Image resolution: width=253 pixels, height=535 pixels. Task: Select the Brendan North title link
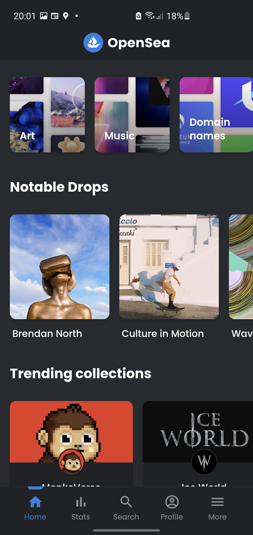point(47,333)
